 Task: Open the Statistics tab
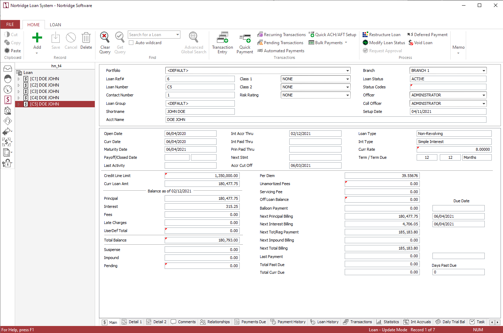pyautogui.click(x=388, y=322)
